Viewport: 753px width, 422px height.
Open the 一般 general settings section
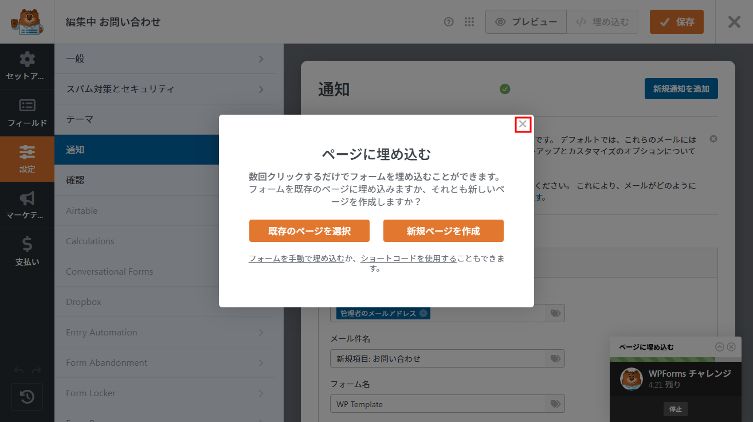tap(165, 59)
